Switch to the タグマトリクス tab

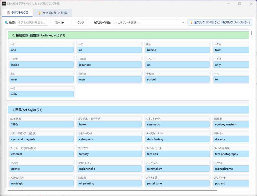point(17,13)
